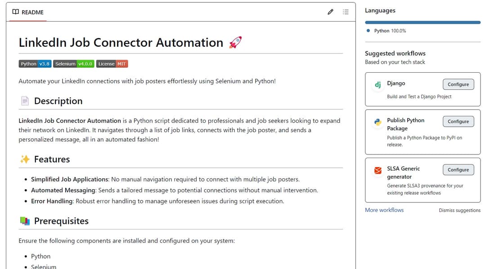Open the Selenium v4.0.0 badge
This screenshot has height=269, width=486.
[74, 64]
